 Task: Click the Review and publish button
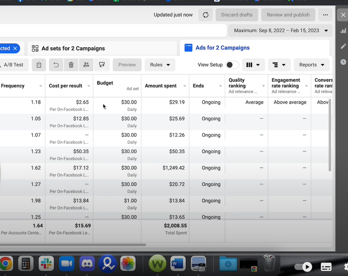288,15
